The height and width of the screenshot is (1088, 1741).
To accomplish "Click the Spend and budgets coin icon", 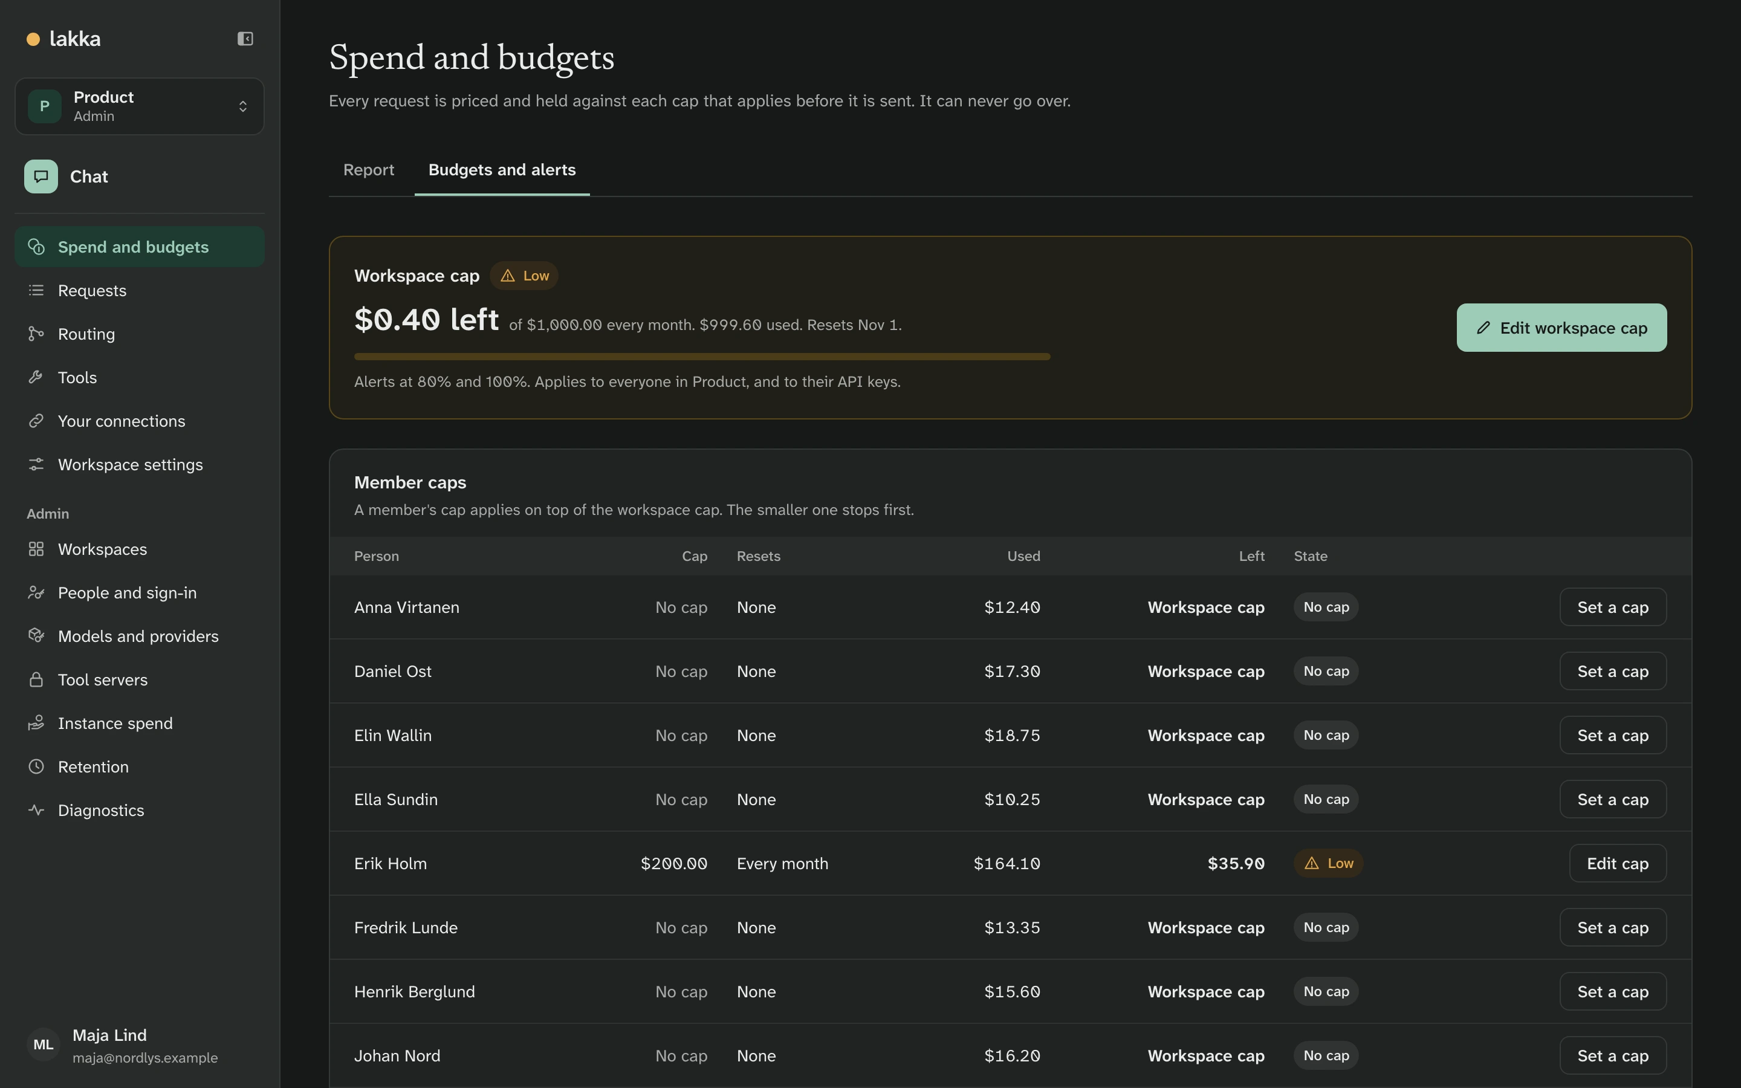I will point(36,247).
